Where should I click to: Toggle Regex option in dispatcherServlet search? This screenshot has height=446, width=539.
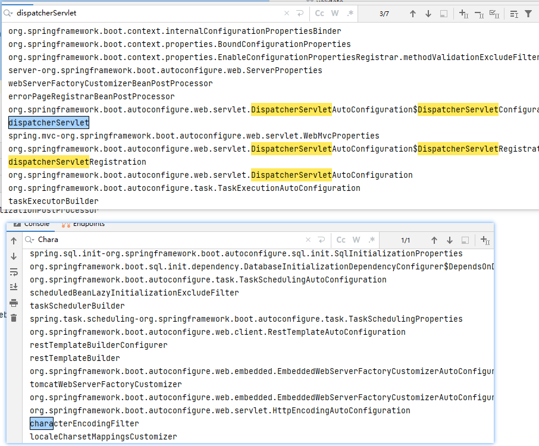pyautogui.click(x=350, y=14)
